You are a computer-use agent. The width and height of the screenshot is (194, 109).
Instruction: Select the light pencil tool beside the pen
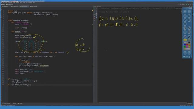[185, 37]
